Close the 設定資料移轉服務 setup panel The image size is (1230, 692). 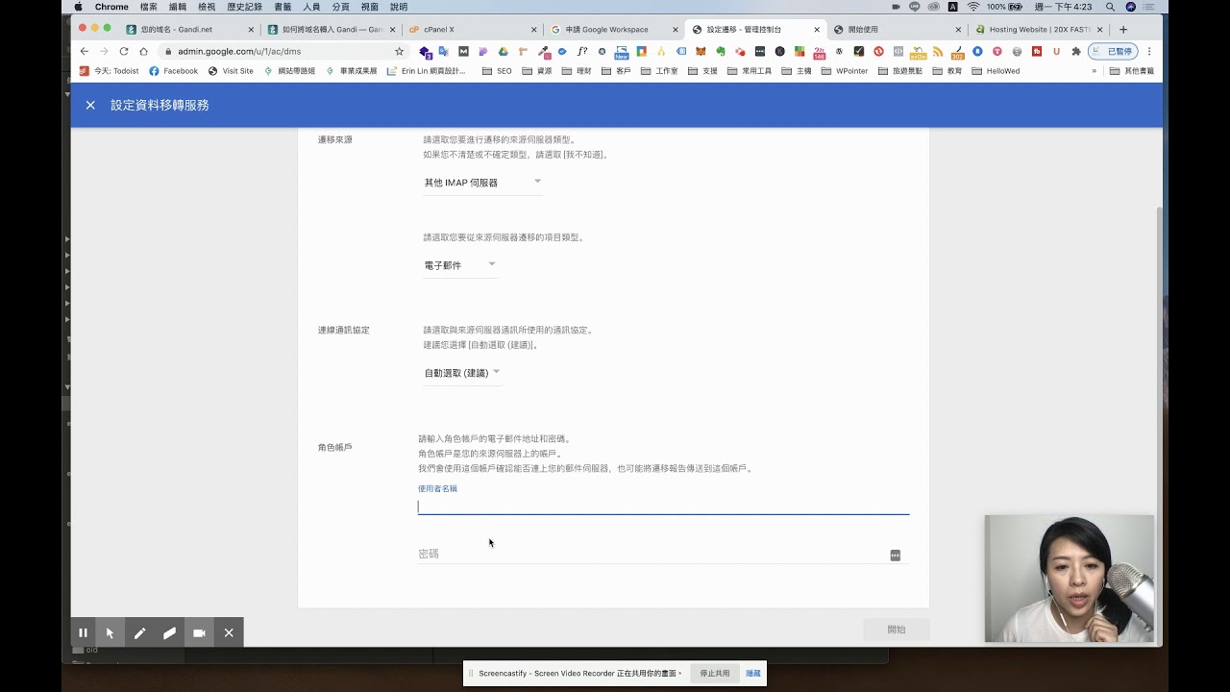coord(90,105)
